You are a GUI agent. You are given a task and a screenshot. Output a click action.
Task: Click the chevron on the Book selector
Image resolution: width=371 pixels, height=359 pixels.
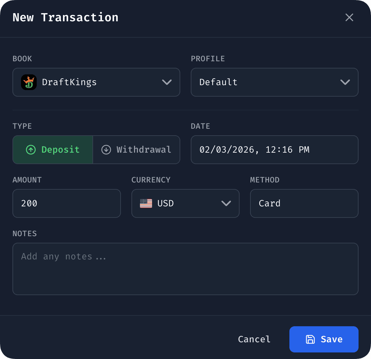[x=167, y=82]
